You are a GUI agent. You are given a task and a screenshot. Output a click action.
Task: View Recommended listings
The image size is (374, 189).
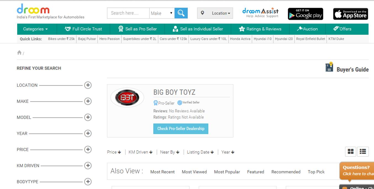(x=286, y=172)
